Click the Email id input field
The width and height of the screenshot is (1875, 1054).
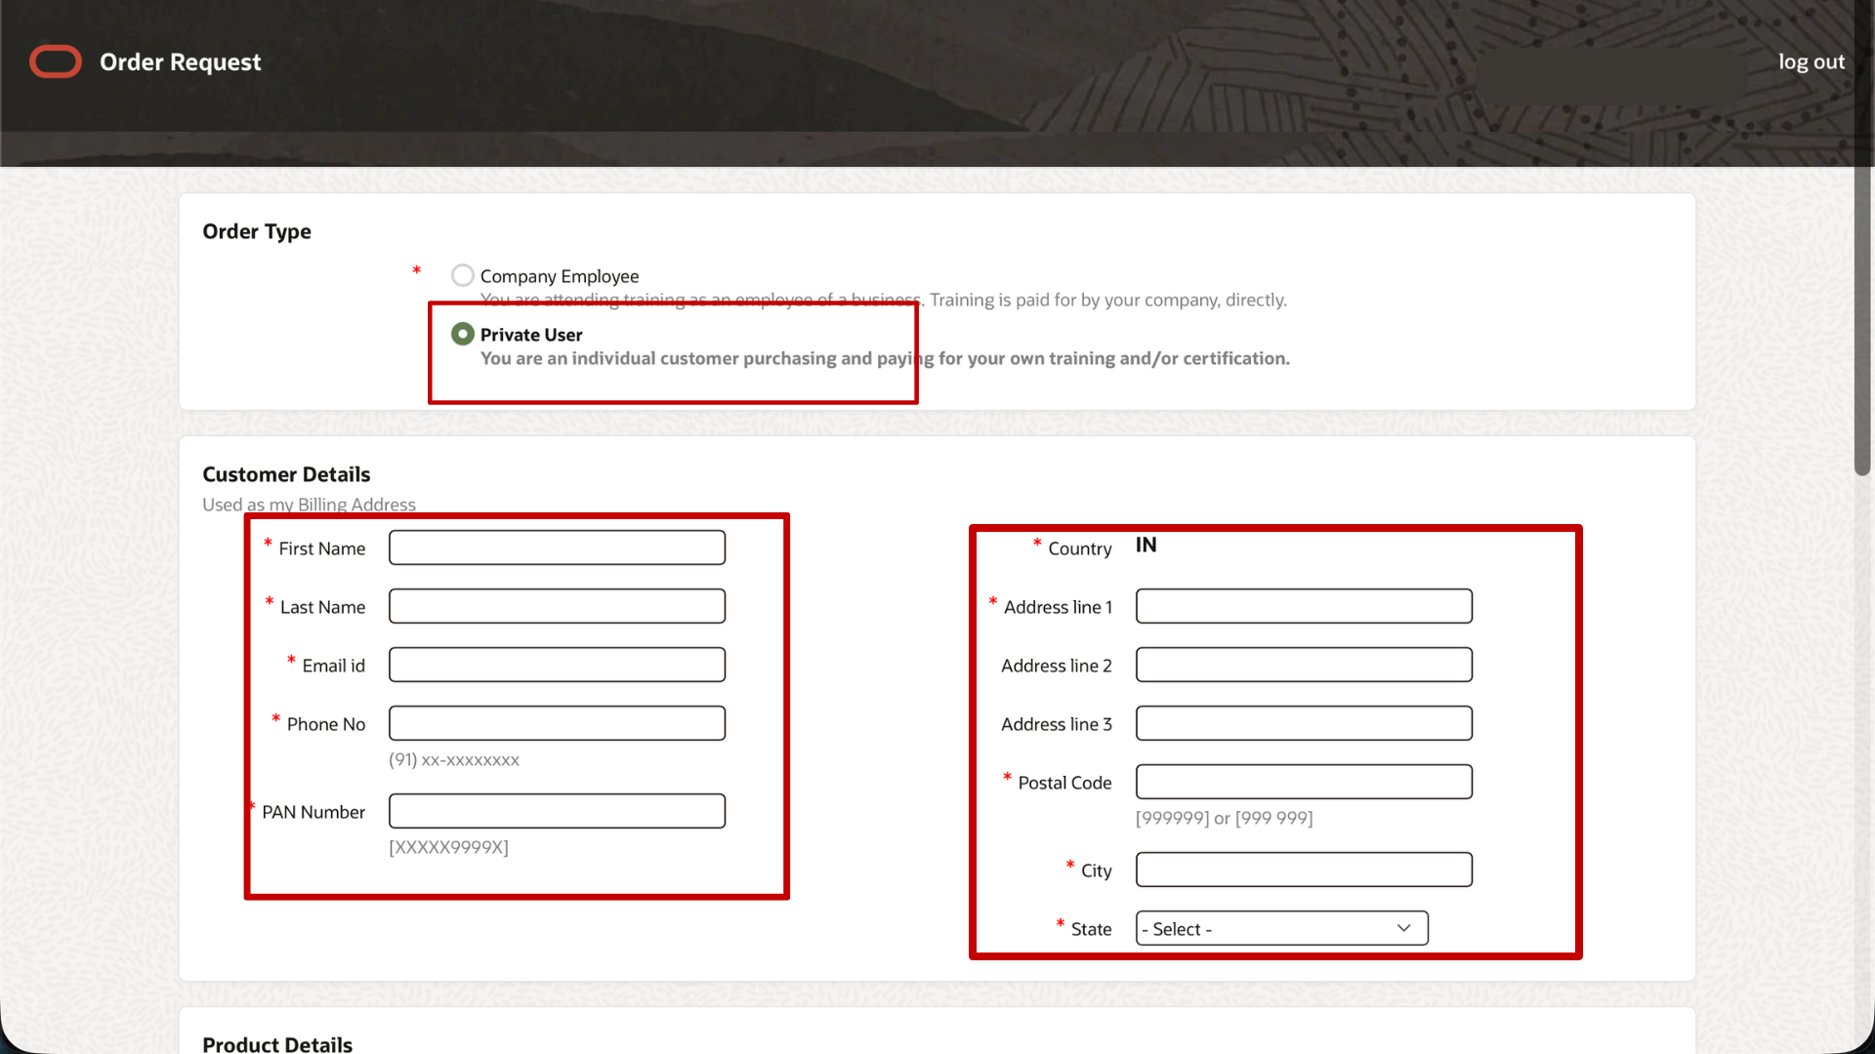pos(556,665)
